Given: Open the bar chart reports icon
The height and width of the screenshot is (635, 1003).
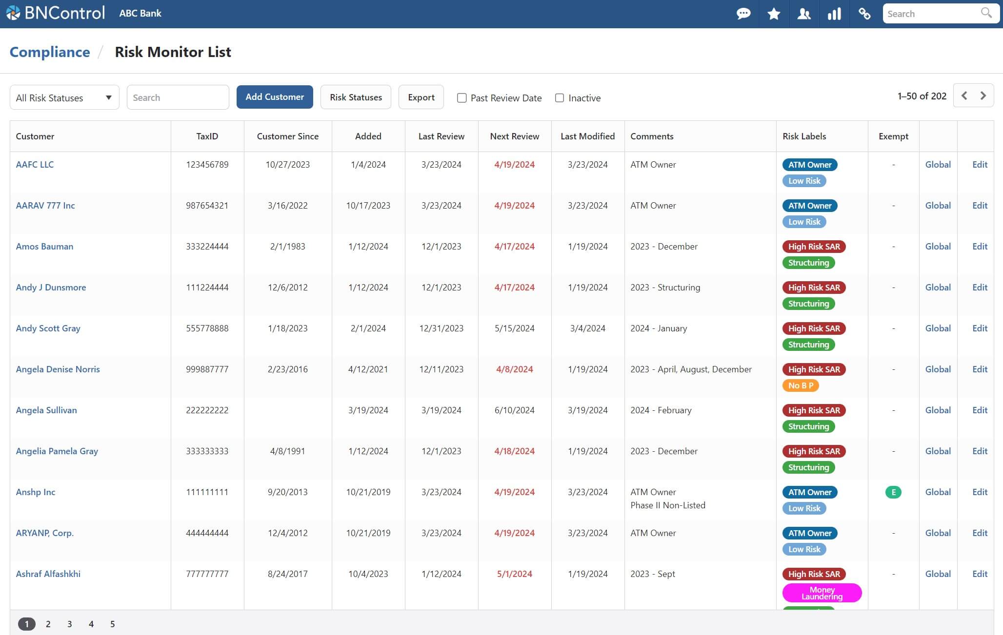Looking at the screenshot, I should coord(834,14).
